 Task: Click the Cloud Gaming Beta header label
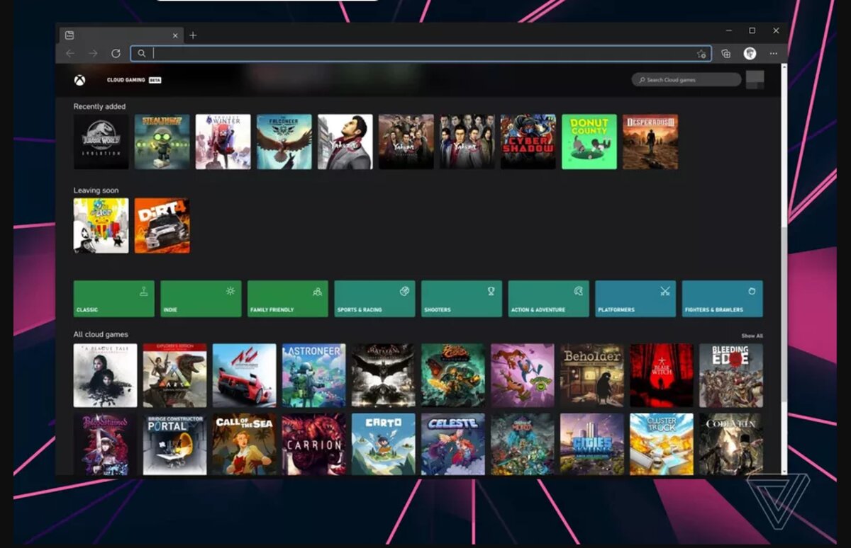pyautogui.click(x=134, y=80)
